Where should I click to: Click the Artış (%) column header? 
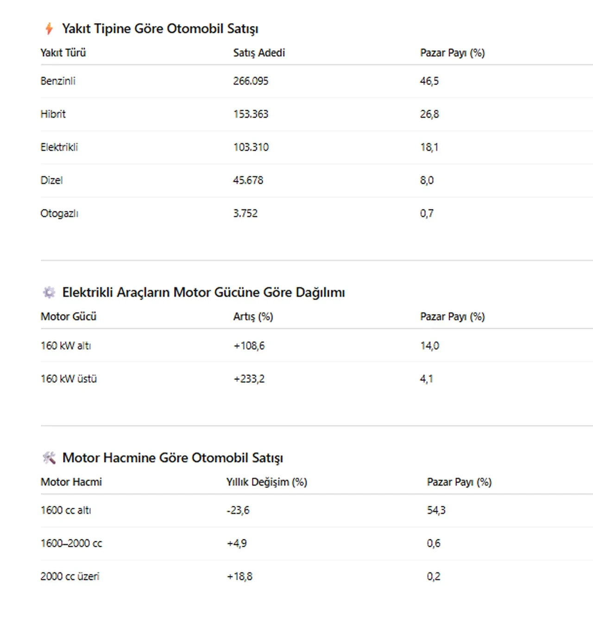(253, 316)
